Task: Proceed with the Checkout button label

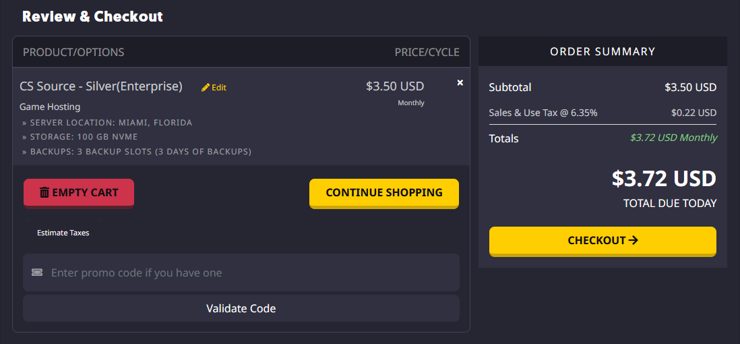Action: pos(596,240)
